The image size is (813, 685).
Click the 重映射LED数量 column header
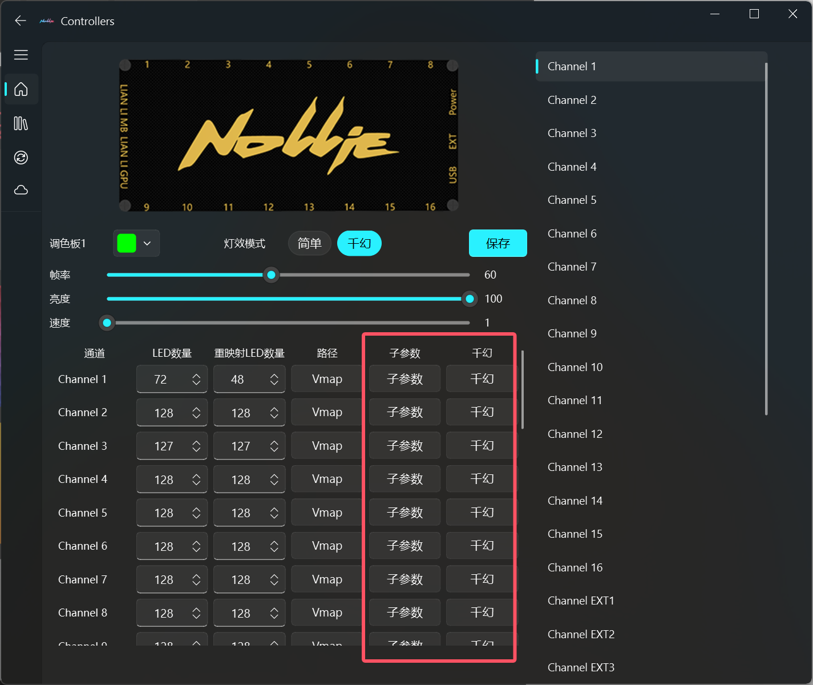coord(249,353)
